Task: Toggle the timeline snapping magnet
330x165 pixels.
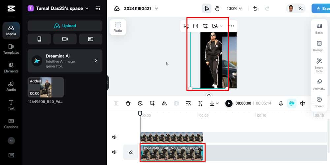Action: 291,103
